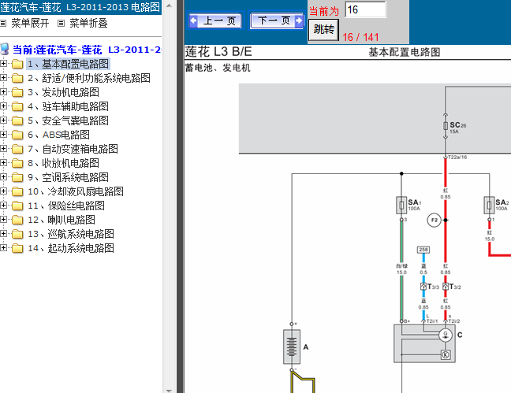The height and width of the screenshot is (393, 511).
Task: Click the icon beside 菜单展开
Action: point(3,23)
